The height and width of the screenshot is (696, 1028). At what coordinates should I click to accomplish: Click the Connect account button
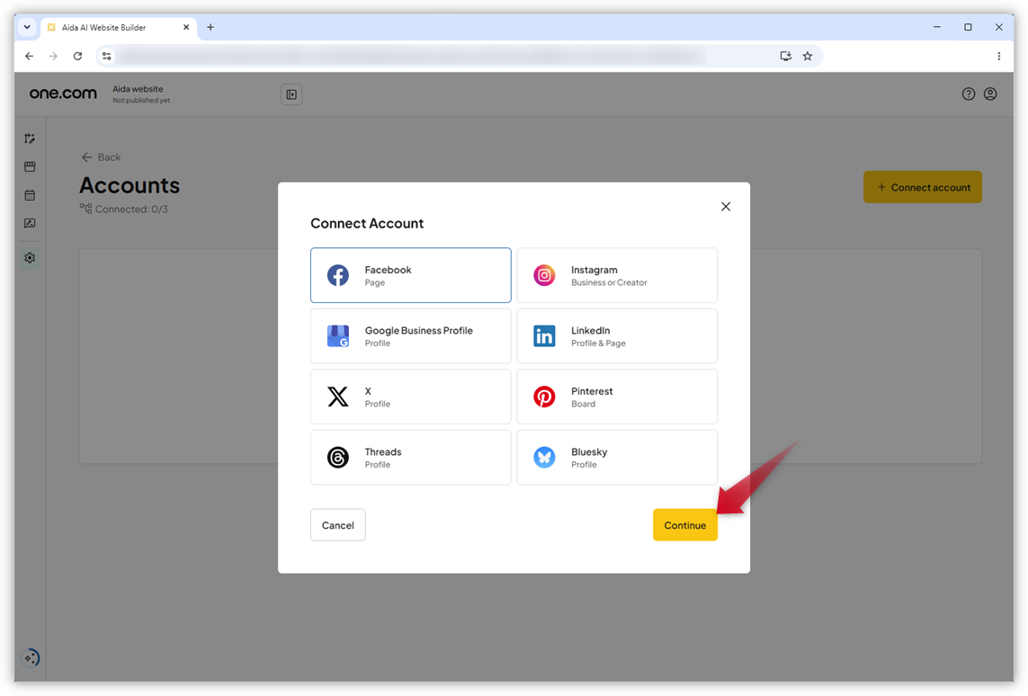tap(923, 187)
